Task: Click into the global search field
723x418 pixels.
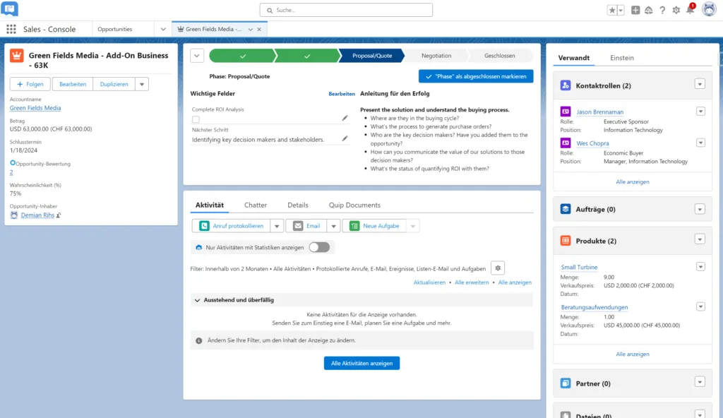Action: click(346, 10)
